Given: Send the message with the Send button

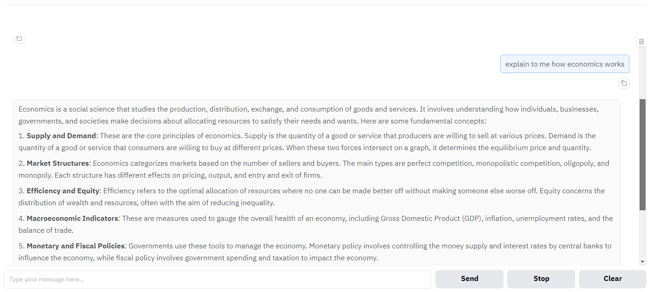Looking at the screenshot, I should (x=469, y=279).
